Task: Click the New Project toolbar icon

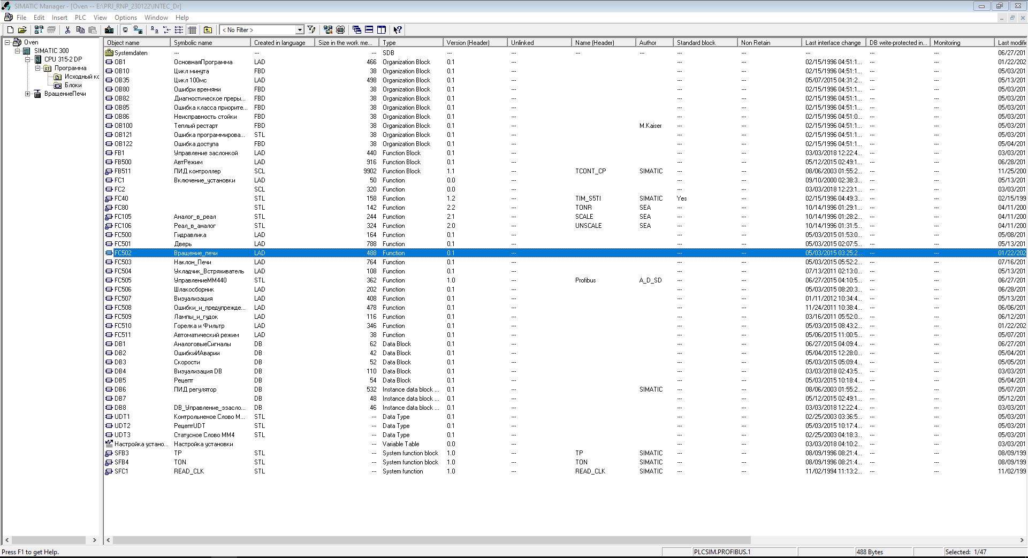Action: (x=10, y=30)
